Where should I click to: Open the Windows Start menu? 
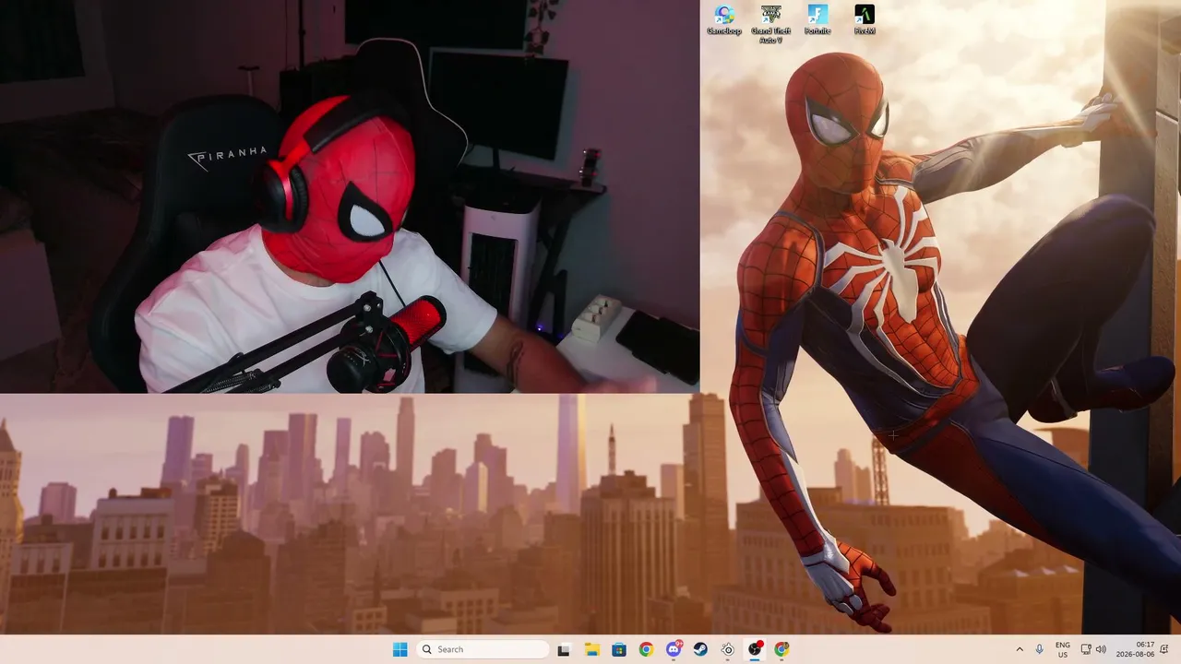(400, 649)
